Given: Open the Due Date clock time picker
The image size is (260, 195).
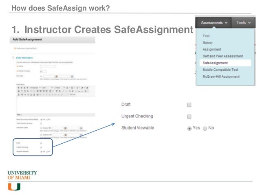Looking at the screenshot, I should [72, 77].
